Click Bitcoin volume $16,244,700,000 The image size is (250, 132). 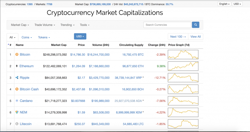pyautogui.click(x=98, y=55)
